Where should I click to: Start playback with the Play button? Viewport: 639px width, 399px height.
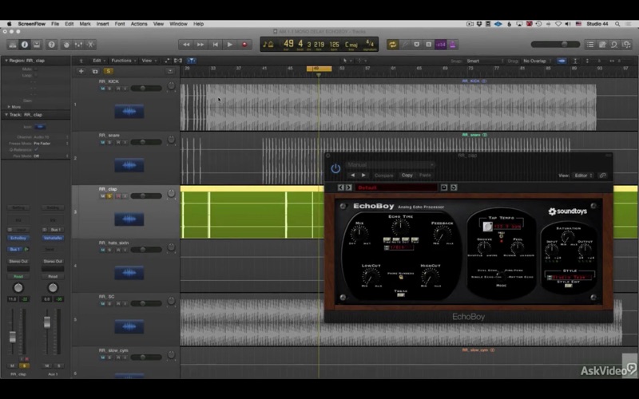coord(230,45)
